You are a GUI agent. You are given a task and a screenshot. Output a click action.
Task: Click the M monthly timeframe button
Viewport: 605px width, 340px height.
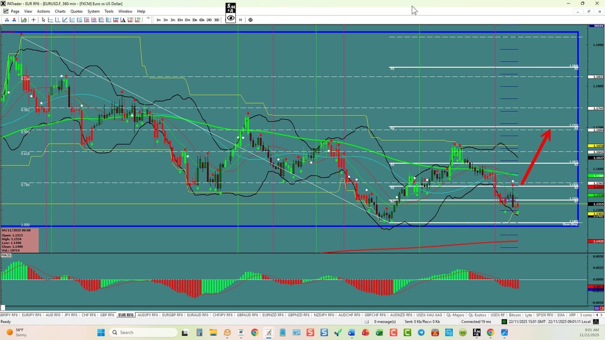tap(240, 20)
